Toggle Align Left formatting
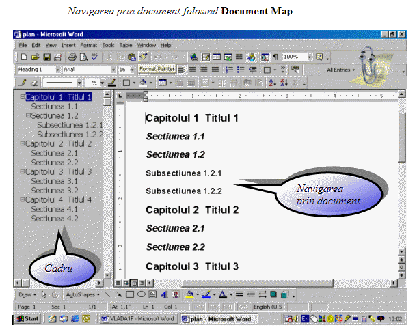 (x=181, y=70)
